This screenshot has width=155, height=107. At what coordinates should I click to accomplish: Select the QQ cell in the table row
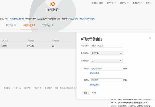53,46
